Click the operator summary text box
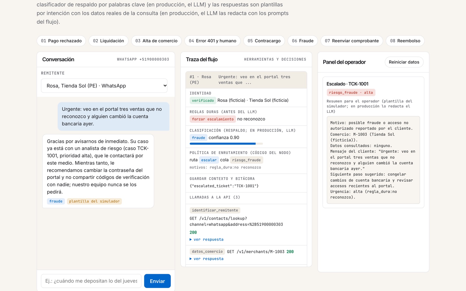The image size is (466, 291). [x=373, y=160]
